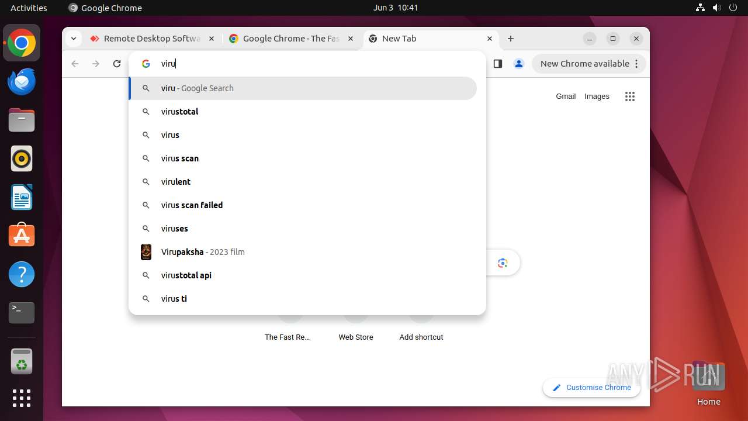The image size is (748, 421).
Task: Open Virupaksha 2023 film suggestion
Action: pyautogui.click(x=303, y=252)
